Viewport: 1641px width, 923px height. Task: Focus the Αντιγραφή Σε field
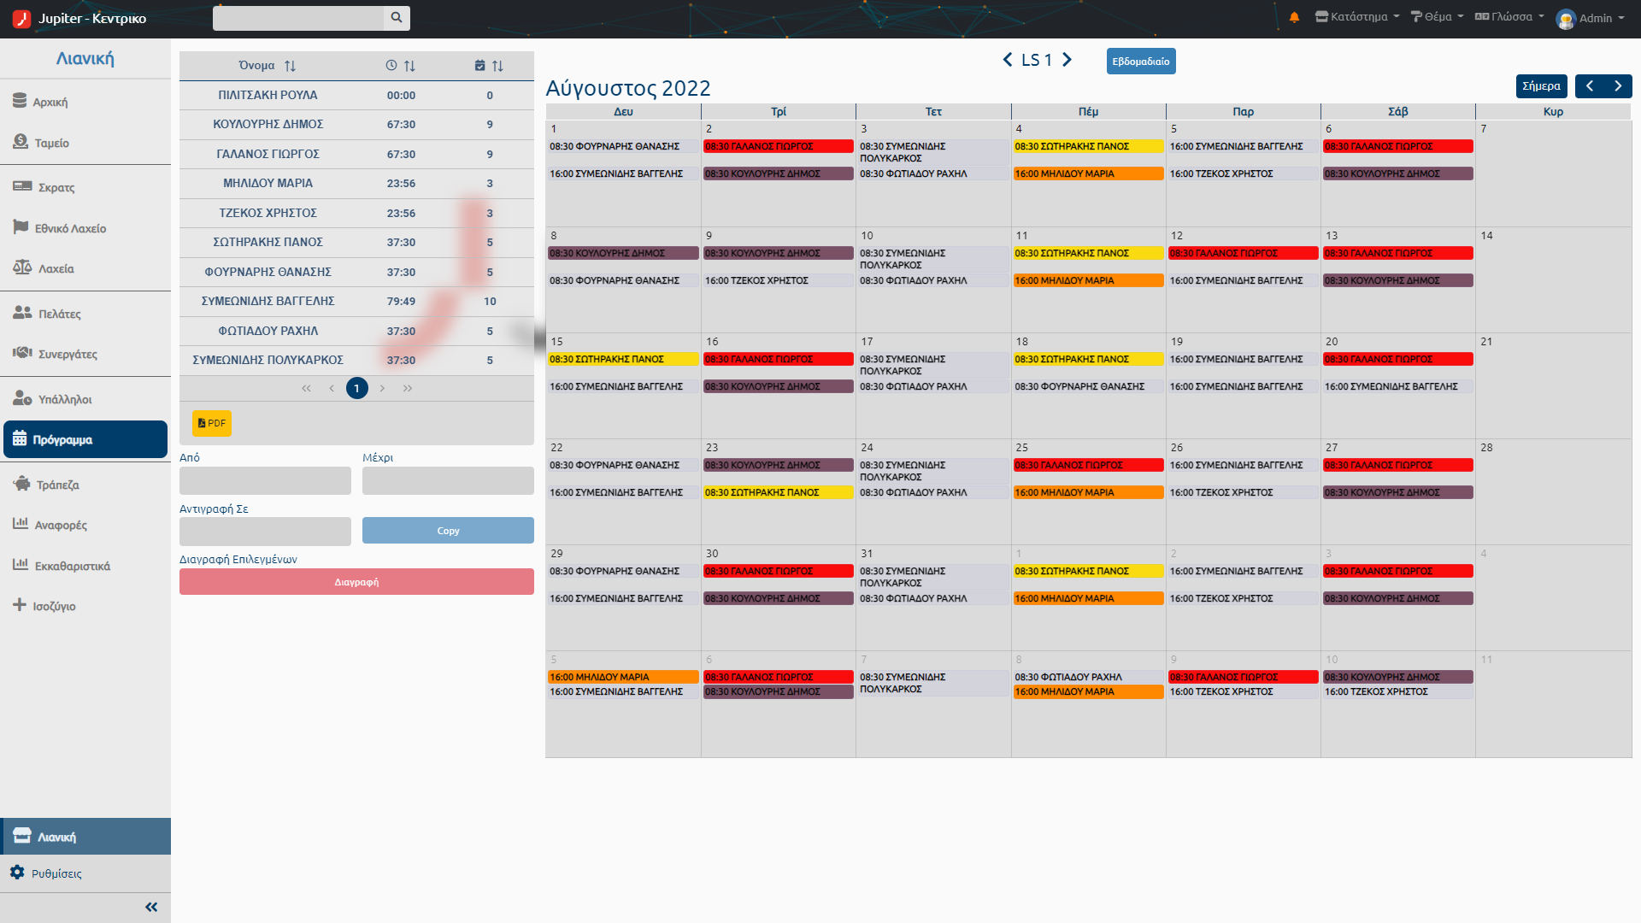point(265,531)
